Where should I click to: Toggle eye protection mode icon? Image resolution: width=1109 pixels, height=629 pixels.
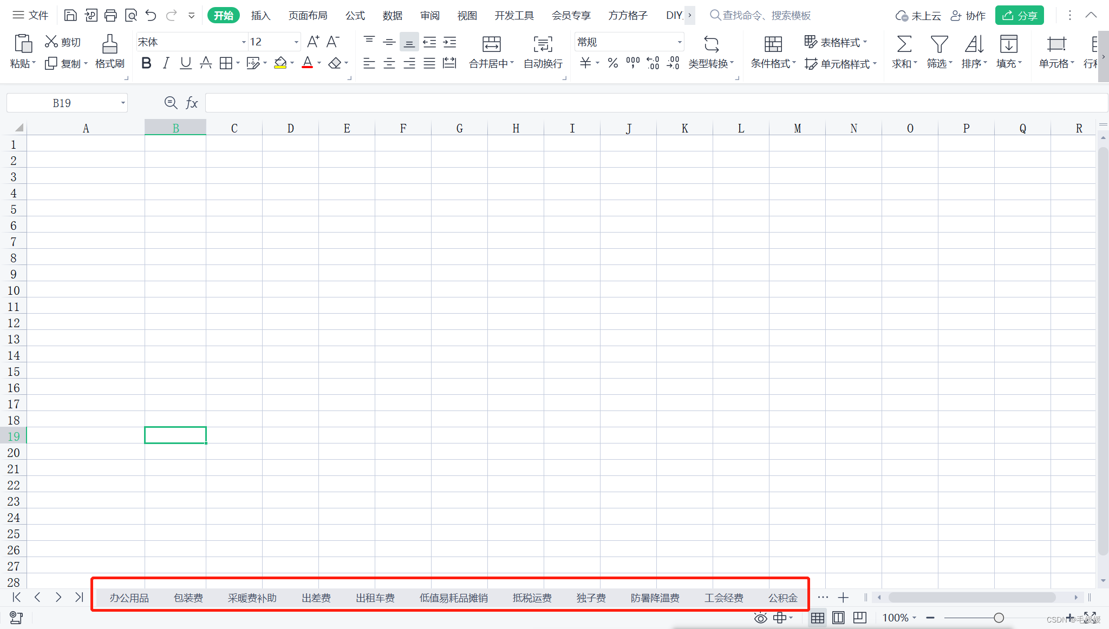[x=760, y=618]
